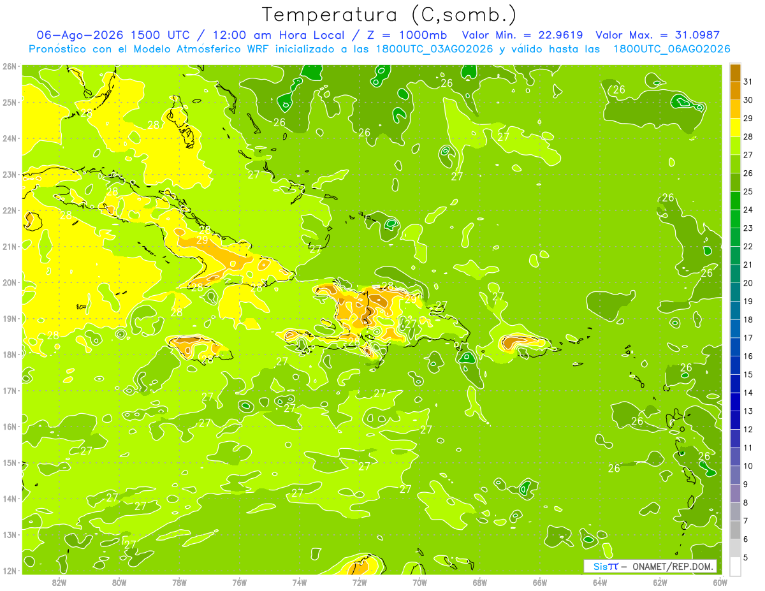
Task: Click the legend value 20 on the color scale
Action: pos(748,283)
